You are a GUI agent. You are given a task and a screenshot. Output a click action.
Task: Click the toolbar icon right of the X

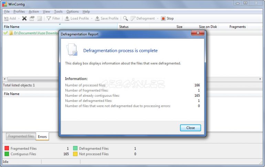pyautogui.click(x=32, y=19)
